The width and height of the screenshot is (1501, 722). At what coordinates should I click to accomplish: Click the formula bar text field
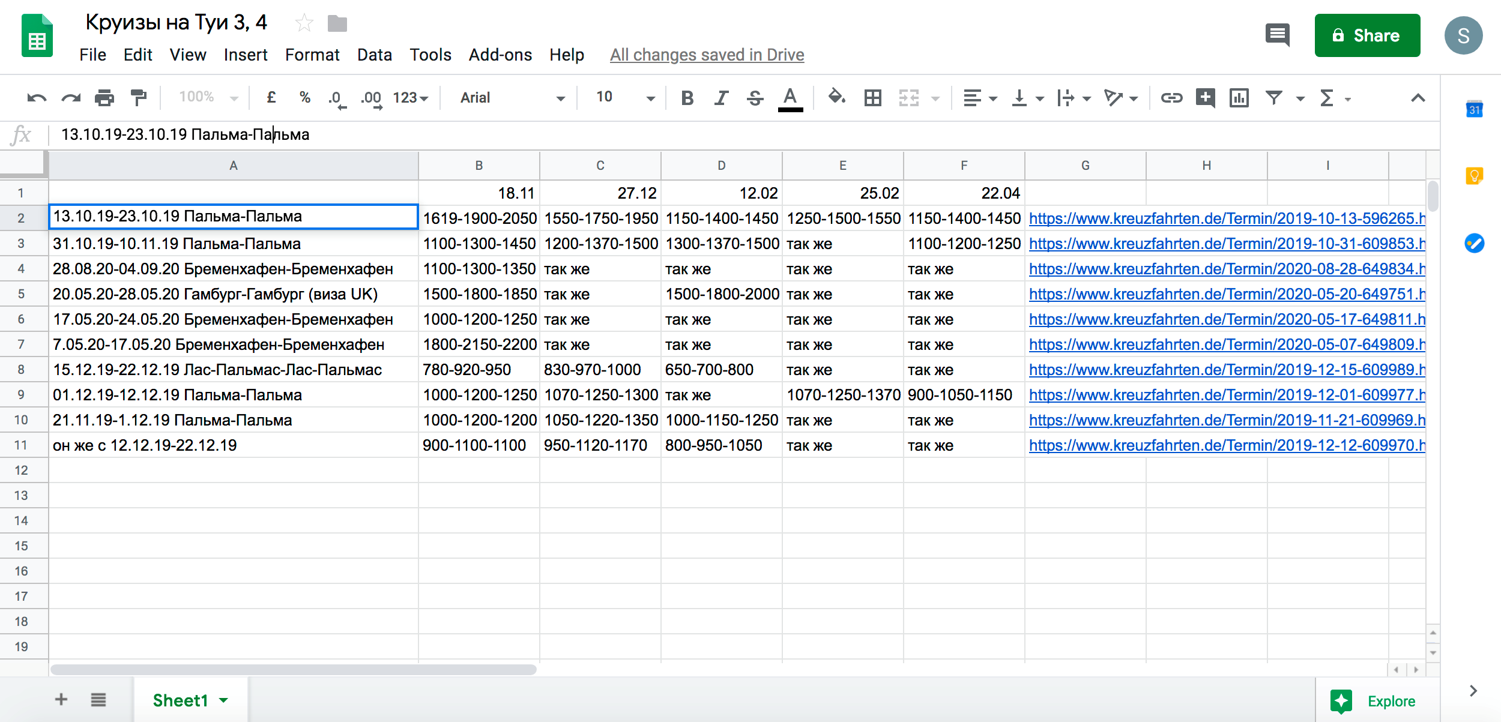pyautogui.click(x=744, y=134)
